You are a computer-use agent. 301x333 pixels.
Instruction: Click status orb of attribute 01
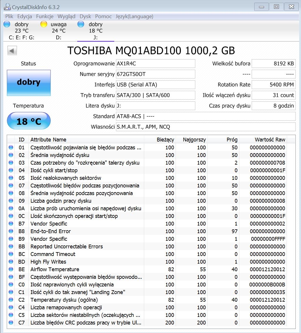(11, 147)
